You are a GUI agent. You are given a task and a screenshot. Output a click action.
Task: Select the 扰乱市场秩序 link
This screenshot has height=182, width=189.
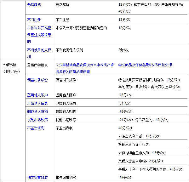coord(37,120)
